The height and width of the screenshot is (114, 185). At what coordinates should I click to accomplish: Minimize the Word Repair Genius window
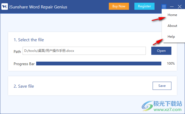click(172, 7)
